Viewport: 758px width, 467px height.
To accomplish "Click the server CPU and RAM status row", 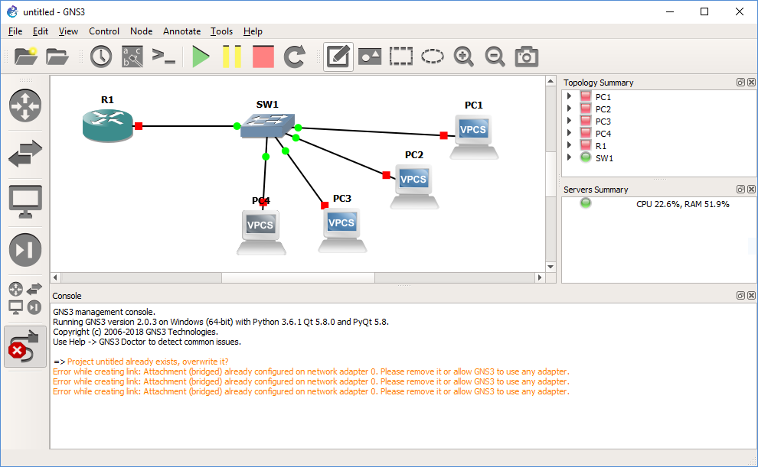I will (x=659, y=204).
